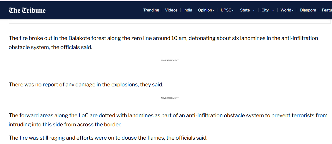Click the second ADVERTISEMENT label
Viewport: 332px width, 144px height.
170,98
